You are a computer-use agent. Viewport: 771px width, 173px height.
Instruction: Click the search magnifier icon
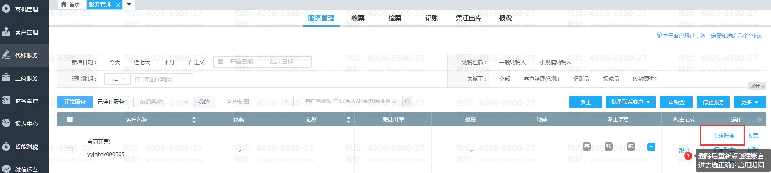pyautogui.click(x=407, y=101)
